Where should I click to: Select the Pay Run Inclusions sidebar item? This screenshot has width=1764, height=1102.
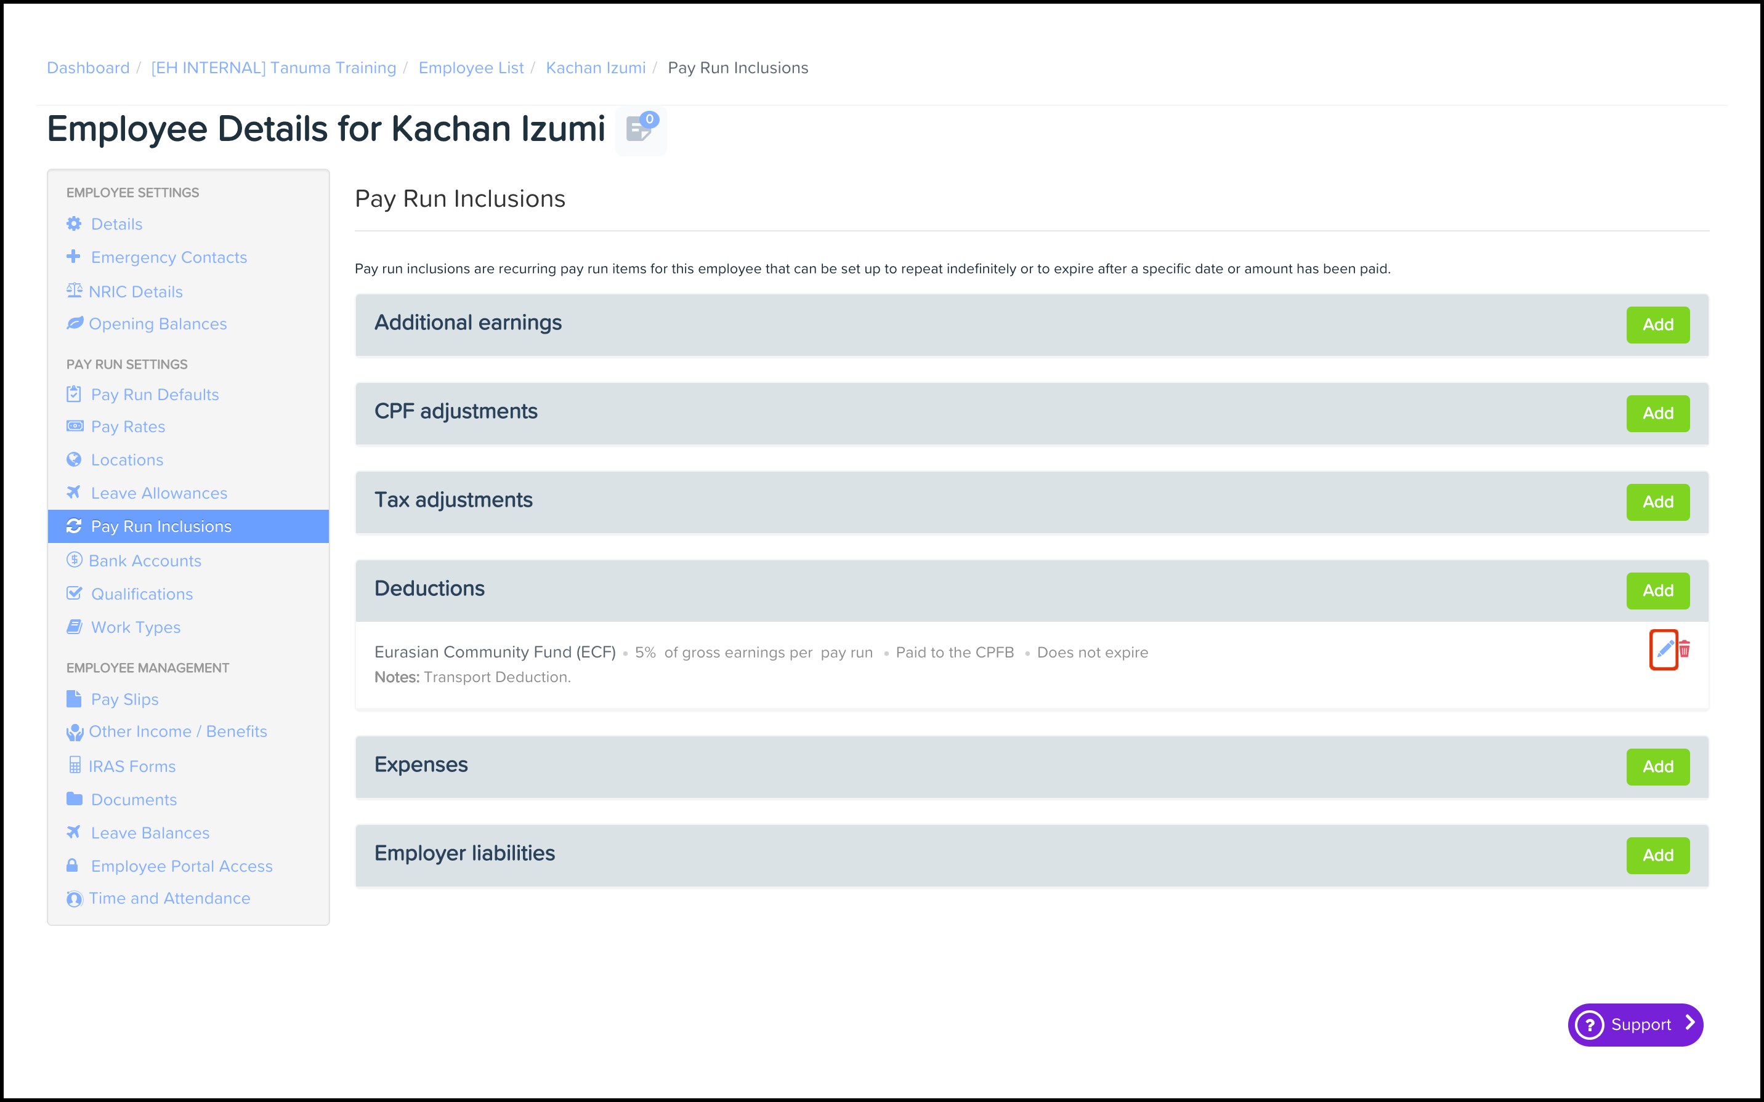click(161, 526)
